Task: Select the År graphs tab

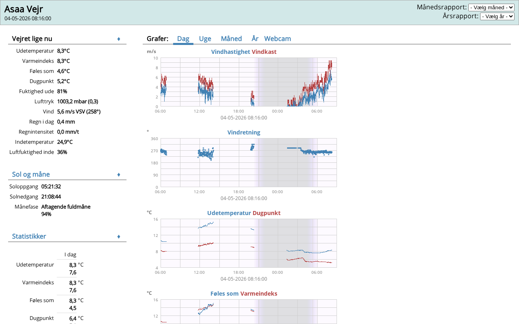Action: point(255,39)
